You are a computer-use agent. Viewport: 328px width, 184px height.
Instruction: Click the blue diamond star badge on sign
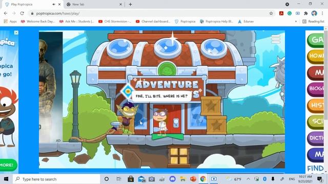click(128, 91)
